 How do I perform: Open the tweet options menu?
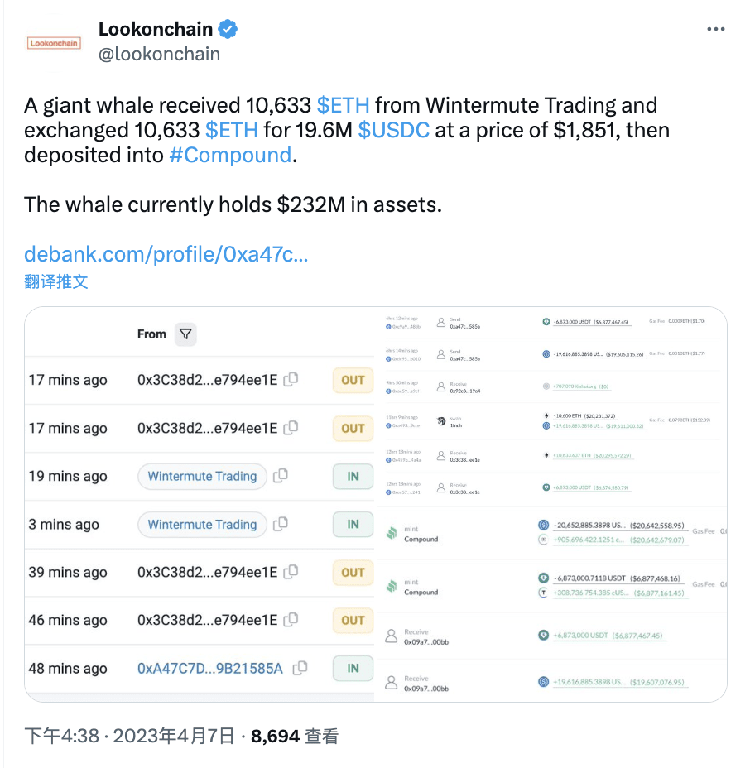tap(716, 29)
